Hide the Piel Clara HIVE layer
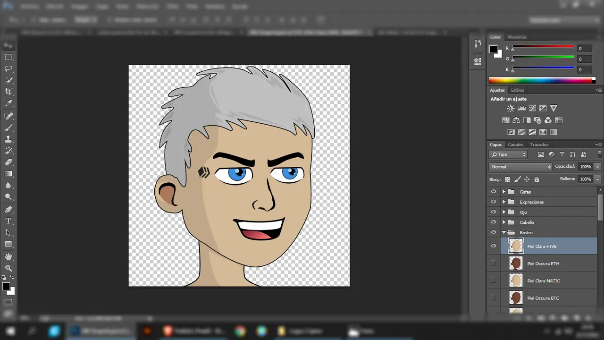 point(494,246)
